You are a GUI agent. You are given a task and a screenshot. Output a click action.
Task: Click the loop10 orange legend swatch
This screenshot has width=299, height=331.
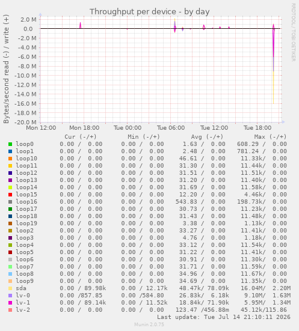(x=10, y=159)
